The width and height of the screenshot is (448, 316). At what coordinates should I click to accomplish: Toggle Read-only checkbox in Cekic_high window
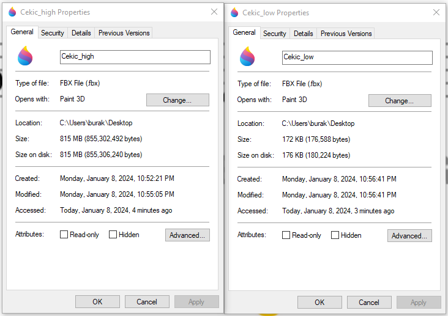click(x=64, y=235)
